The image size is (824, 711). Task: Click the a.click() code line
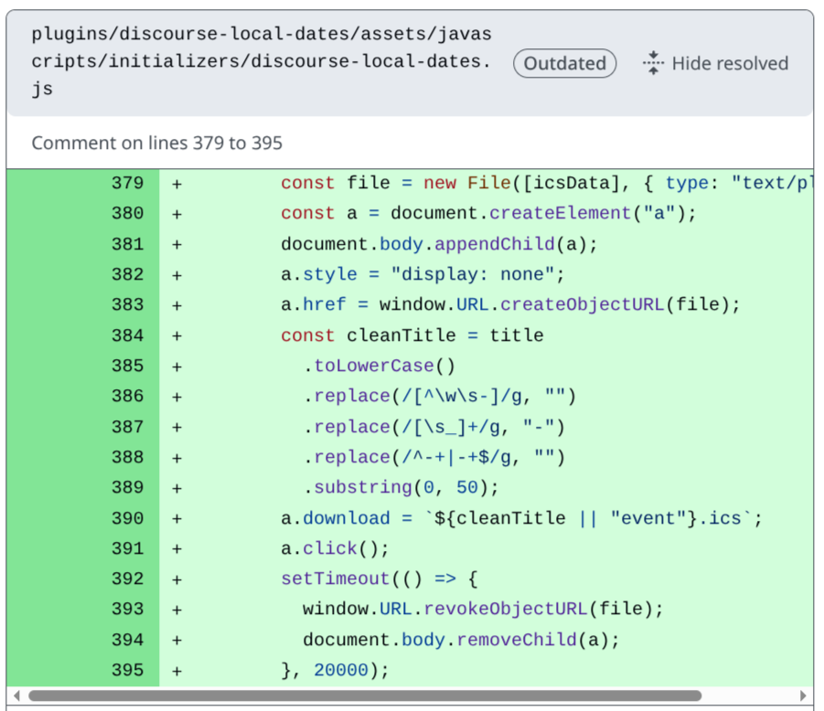(x=335, y=548)
